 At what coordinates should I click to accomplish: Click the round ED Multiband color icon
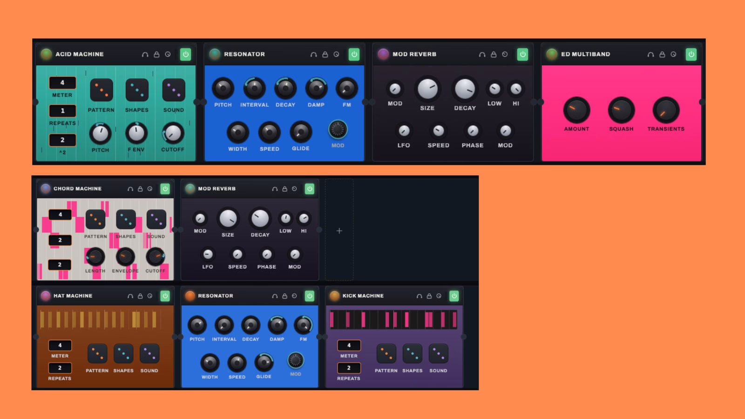(552, 54)
